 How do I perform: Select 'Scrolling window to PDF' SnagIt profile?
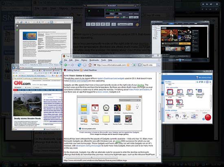point(170,93)
